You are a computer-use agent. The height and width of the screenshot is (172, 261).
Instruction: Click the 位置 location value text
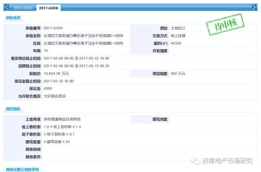tap(83, 43)
